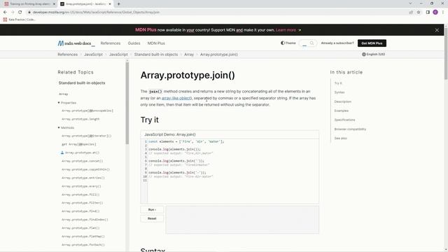This screenshot has height=252, width=448.
Task: Open Array.prototype.flatMap() in sidebar
Action: [83, 237]
